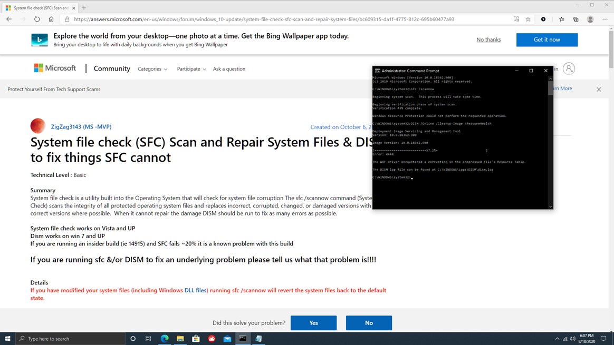Dismiss the tech support scams banner
614x345 pixels.
599,89
